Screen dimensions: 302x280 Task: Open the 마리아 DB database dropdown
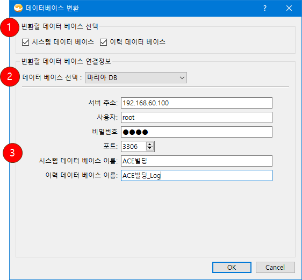pos(136,77)
